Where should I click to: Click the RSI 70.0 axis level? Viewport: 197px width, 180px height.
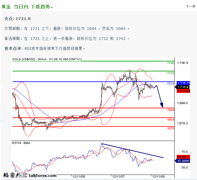pos(185,152)
